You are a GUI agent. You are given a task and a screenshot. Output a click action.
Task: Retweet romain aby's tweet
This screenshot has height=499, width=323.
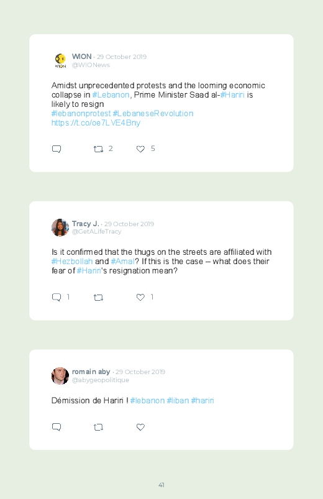tap(98, 427)
